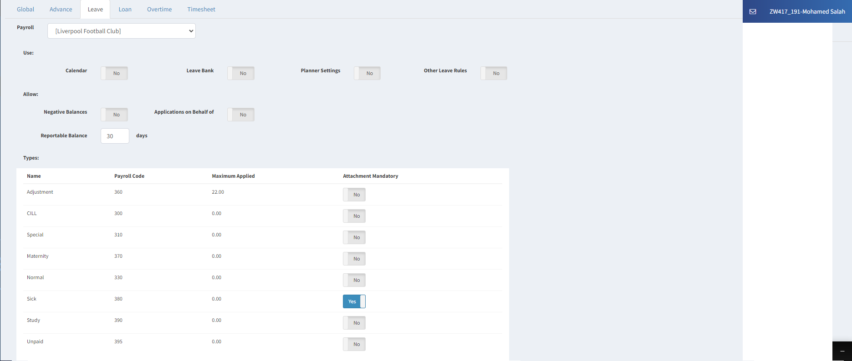Screen dimensions: 852x361
Task: Toggle the Calendar switch
Action: (x=114, y=73)
